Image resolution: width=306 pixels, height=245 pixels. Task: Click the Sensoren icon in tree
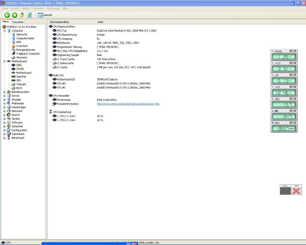tap(13, 57)
